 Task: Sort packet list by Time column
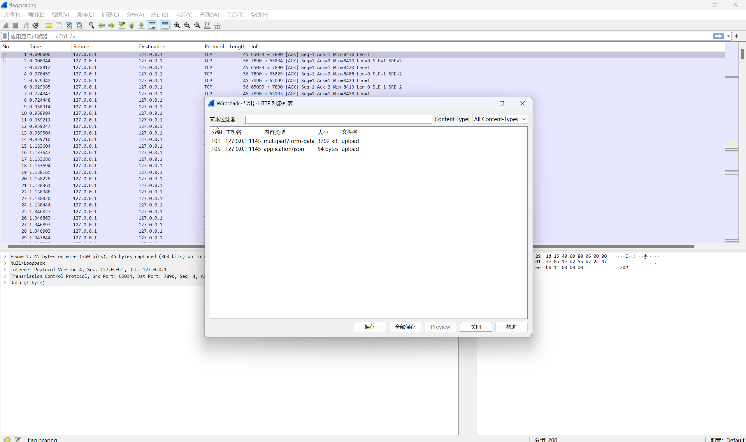50,47
